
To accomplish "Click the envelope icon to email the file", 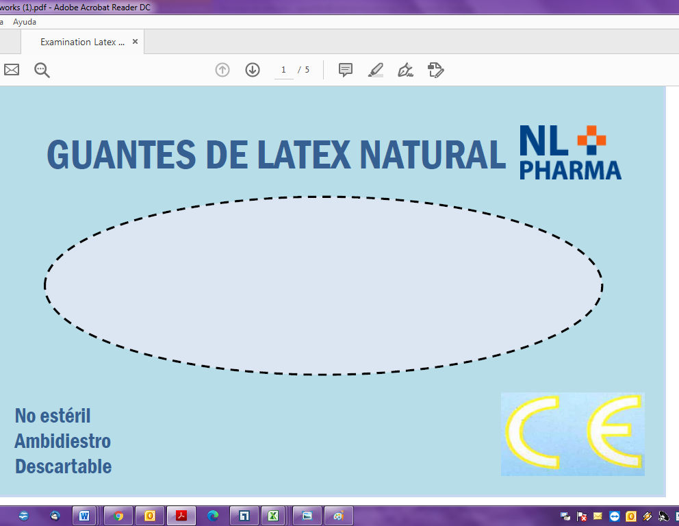I will 12,70.
